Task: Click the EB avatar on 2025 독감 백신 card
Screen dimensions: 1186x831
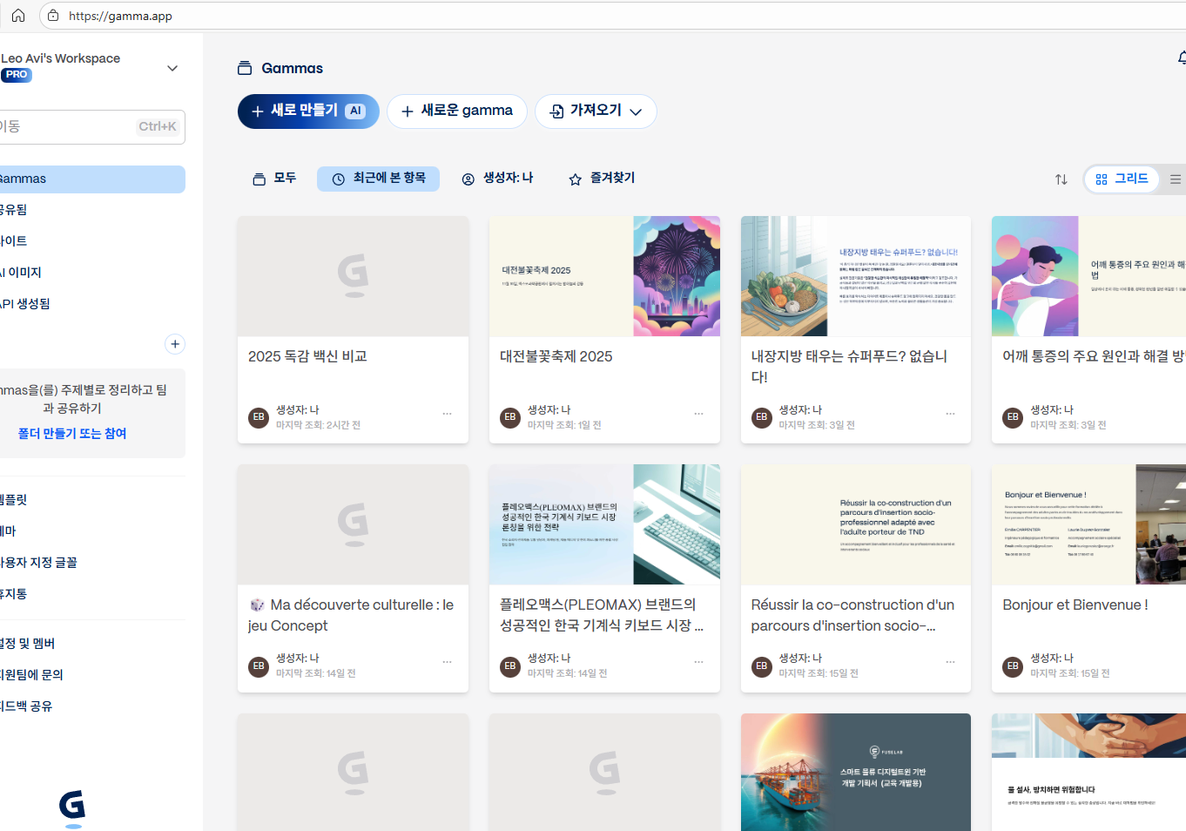Action: pyautogui.click(x=259, y=417)
